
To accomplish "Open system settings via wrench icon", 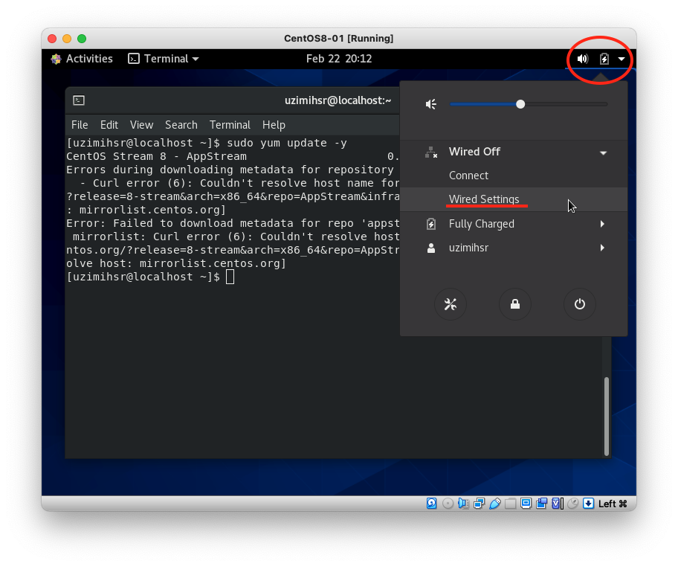I will [x=450, y=304].
